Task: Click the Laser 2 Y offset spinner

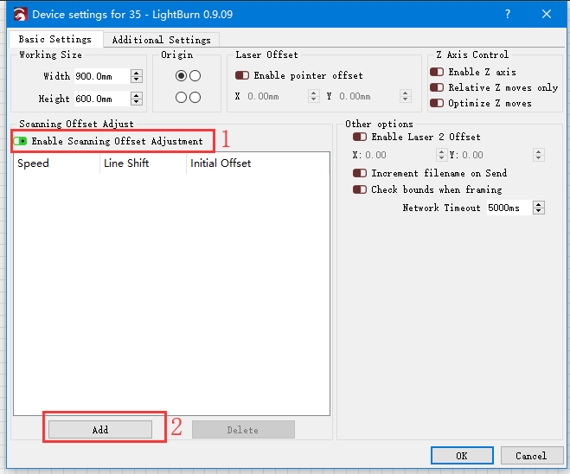Action: (x=538, y=155)
